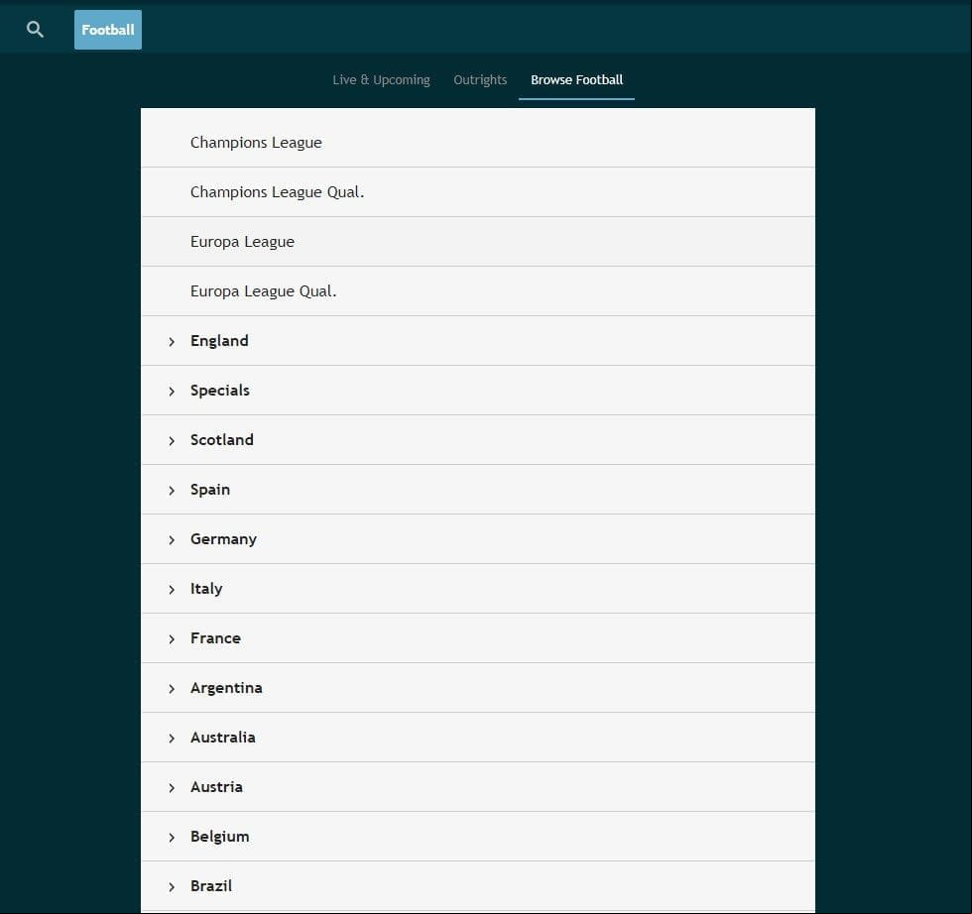972x914 pixels.
Task: Switch to Outrights tab
Action: tap(480, 80)
